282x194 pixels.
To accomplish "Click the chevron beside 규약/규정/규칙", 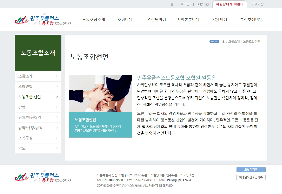I will 57,128.
